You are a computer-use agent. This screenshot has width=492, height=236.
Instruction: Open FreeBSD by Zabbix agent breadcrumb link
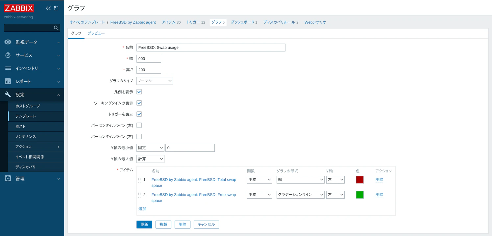133,22
